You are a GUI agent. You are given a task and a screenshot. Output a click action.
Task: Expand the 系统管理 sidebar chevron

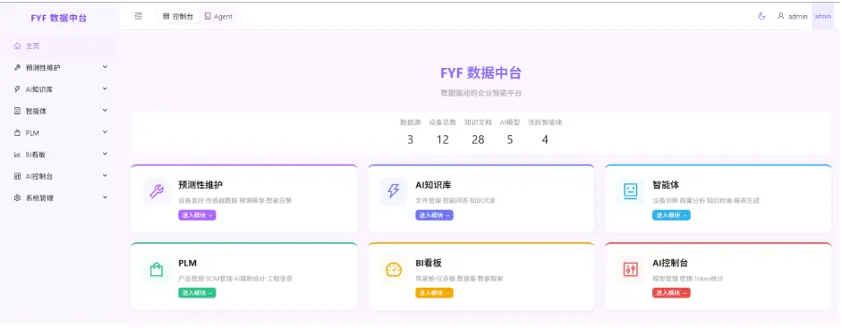pyautogui.click(x=105, y=198)
